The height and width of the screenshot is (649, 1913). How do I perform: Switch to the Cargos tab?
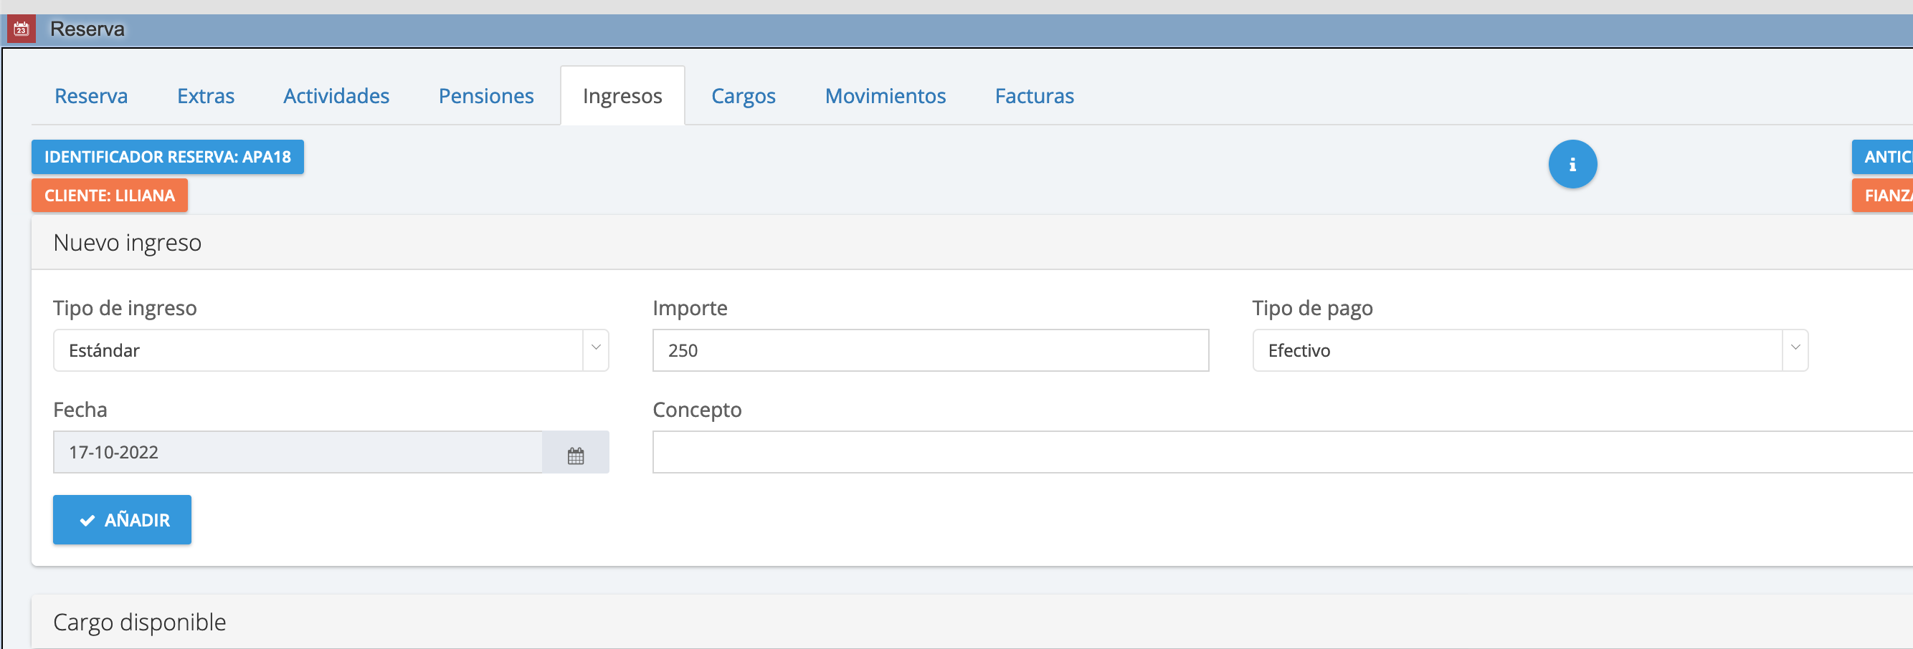click(x=743, y=97)
